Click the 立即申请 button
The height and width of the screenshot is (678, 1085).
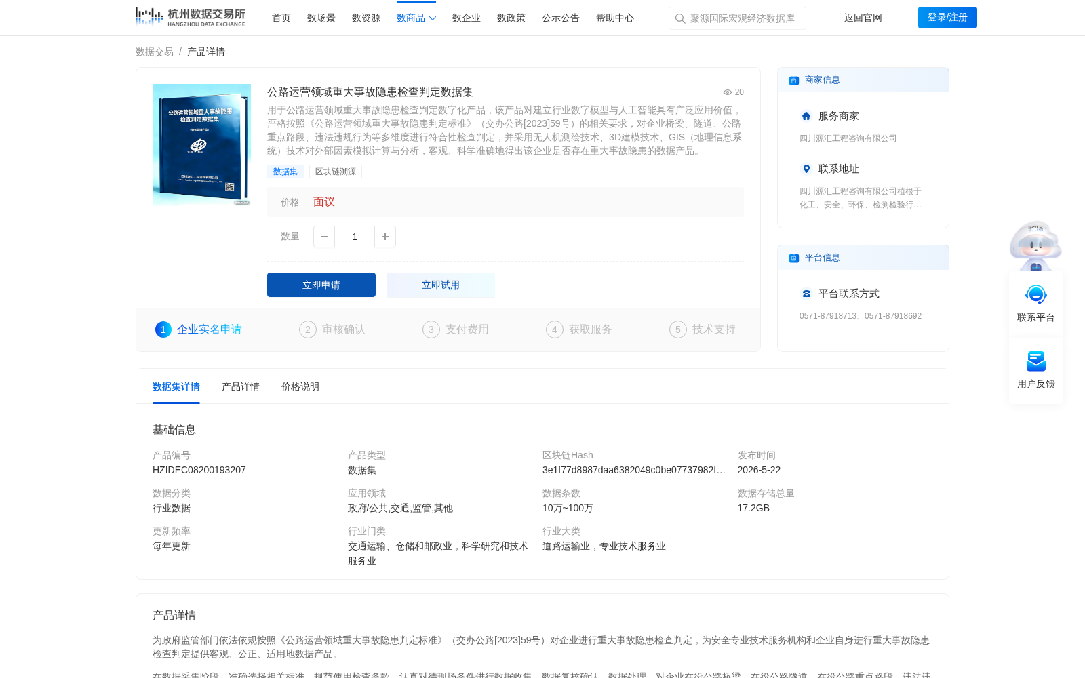point(321,285)
